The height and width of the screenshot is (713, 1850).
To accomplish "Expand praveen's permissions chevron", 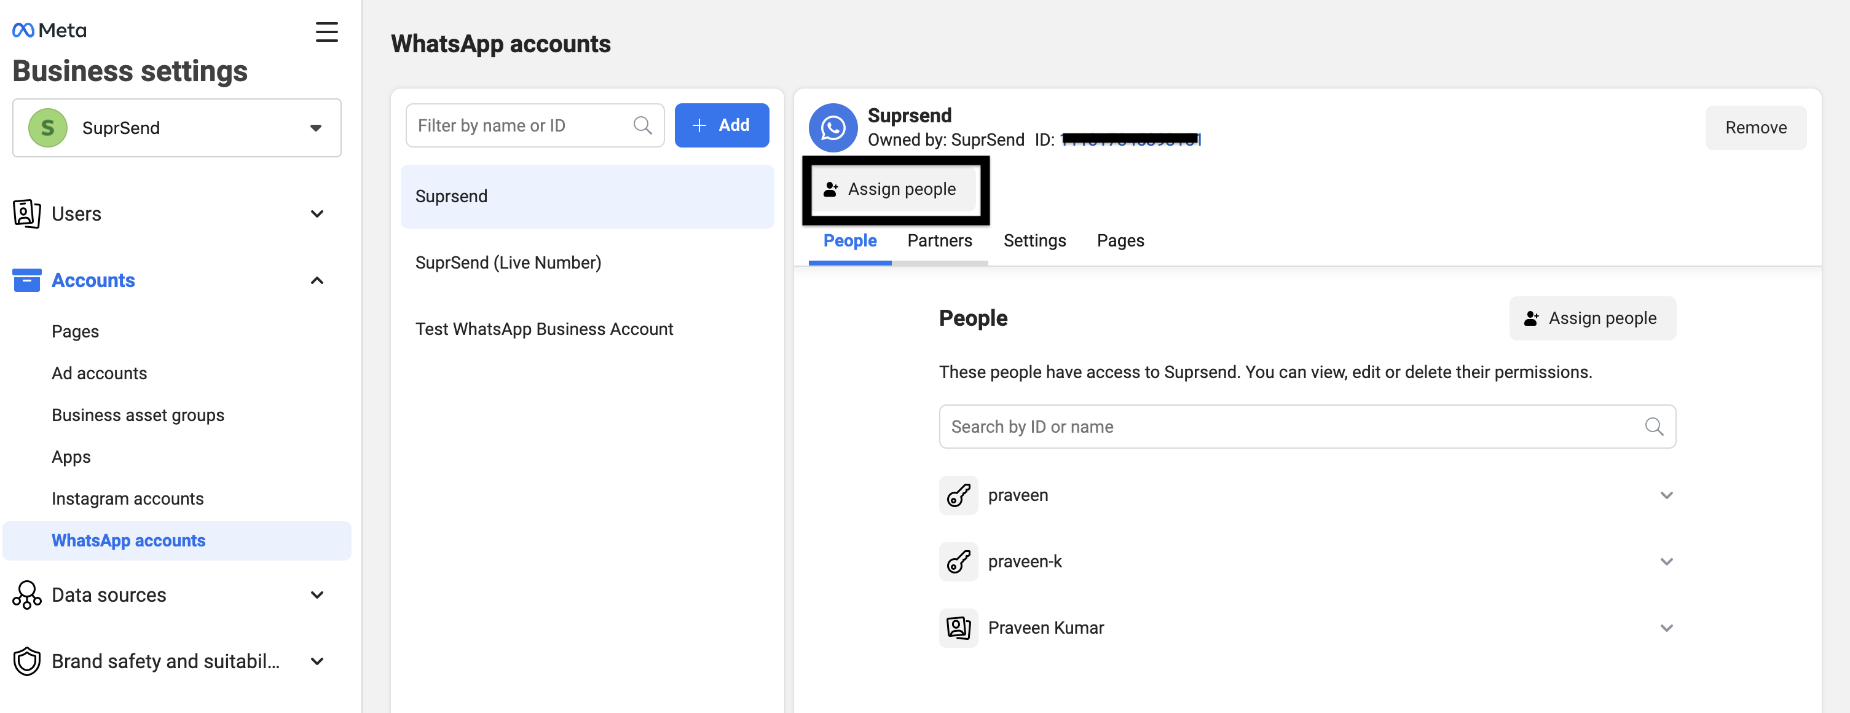I will pos(1666,495).
